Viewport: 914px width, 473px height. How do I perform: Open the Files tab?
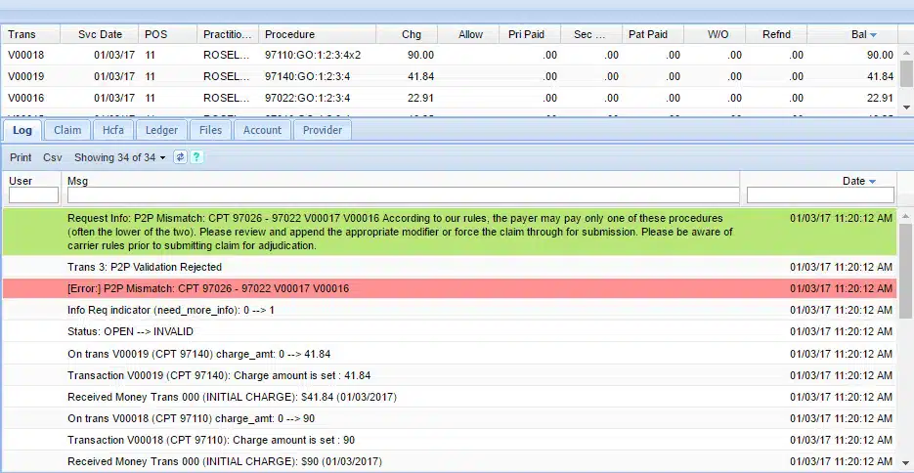click(x=210, y=130)
